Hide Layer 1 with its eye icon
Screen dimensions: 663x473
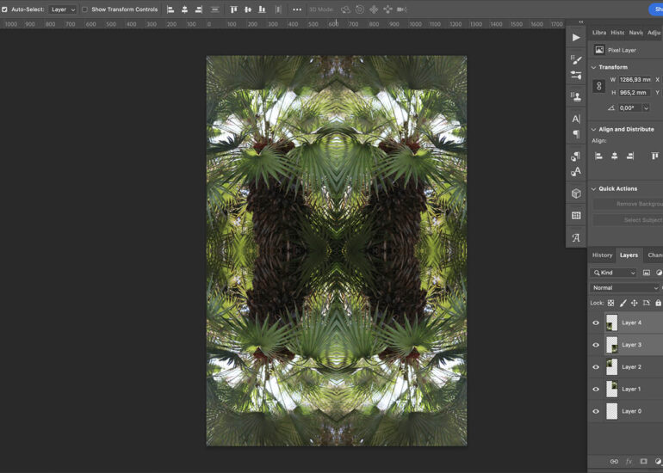coord(596,389)
